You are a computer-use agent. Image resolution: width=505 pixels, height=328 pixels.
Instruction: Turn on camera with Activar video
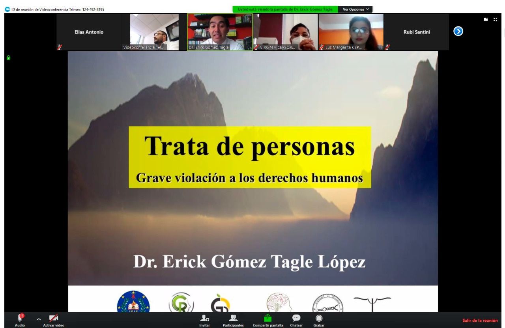click(x=54, y=318)
